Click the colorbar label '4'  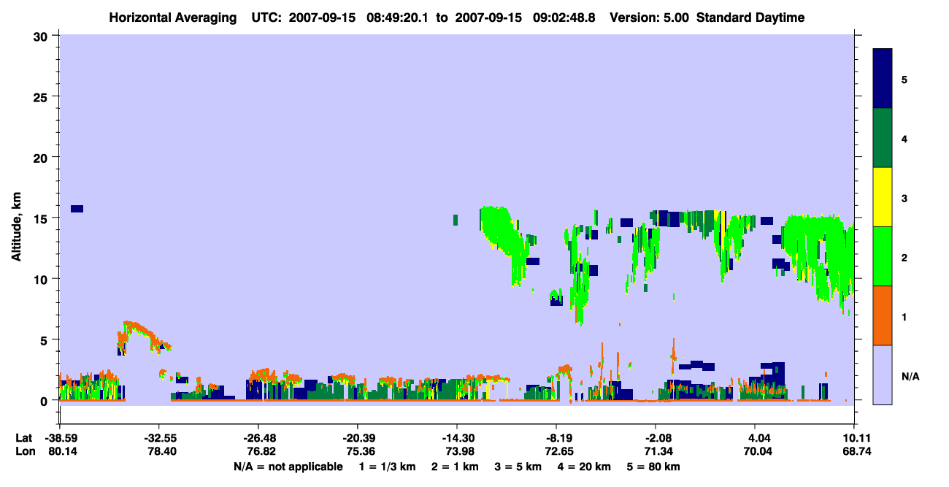tap(904, 138)
